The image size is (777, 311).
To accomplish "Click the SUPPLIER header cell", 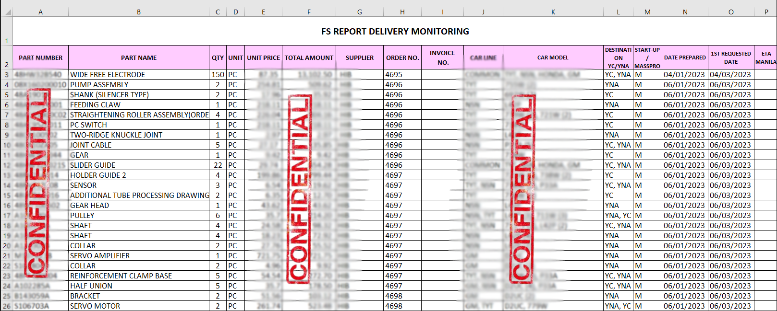I will 360,58.
